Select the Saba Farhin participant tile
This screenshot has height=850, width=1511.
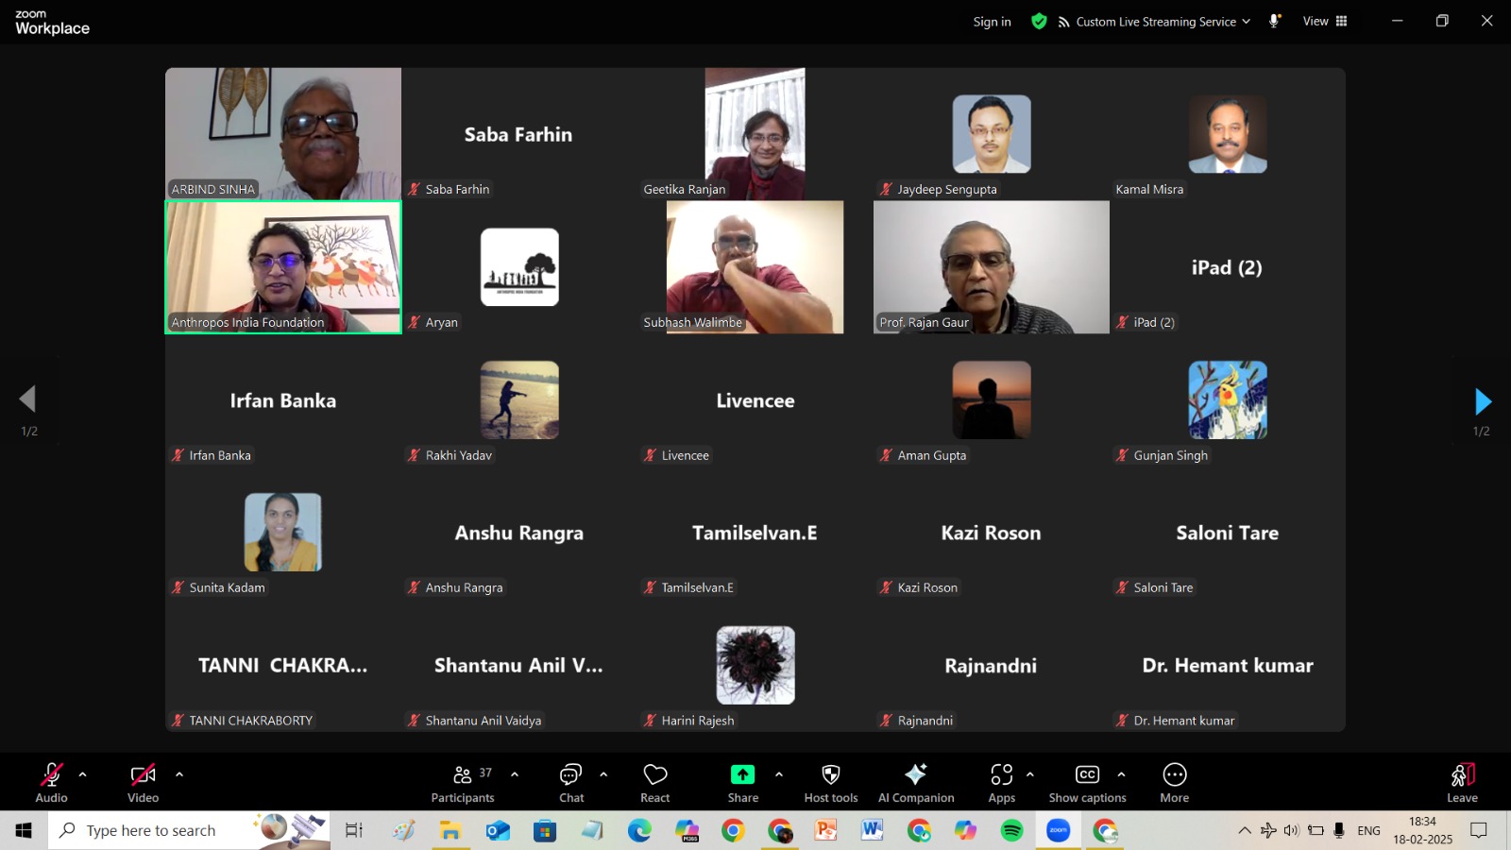click(519, 133)
